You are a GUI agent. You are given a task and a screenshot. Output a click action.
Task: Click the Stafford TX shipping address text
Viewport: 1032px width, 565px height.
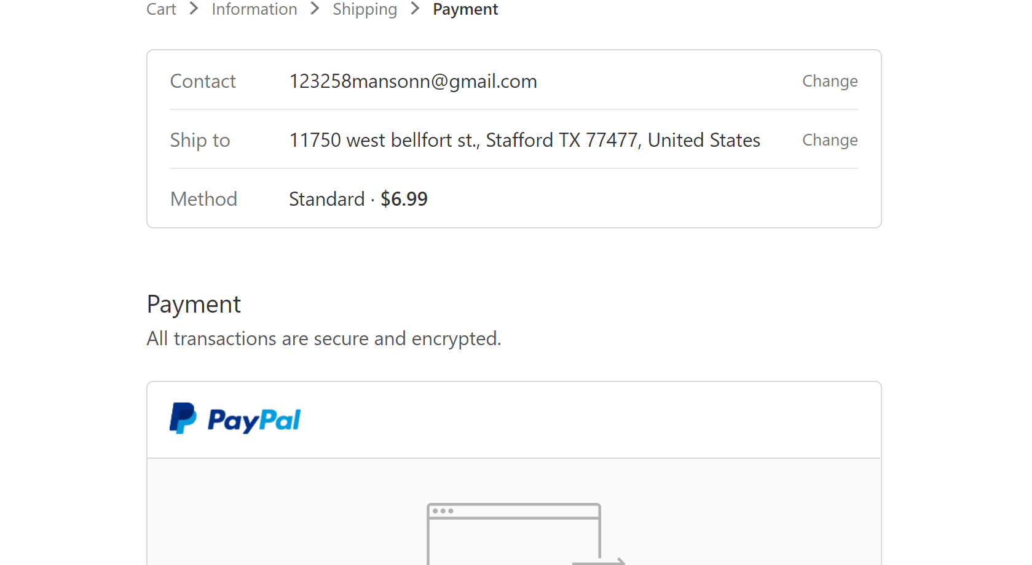tap(524, 140)
